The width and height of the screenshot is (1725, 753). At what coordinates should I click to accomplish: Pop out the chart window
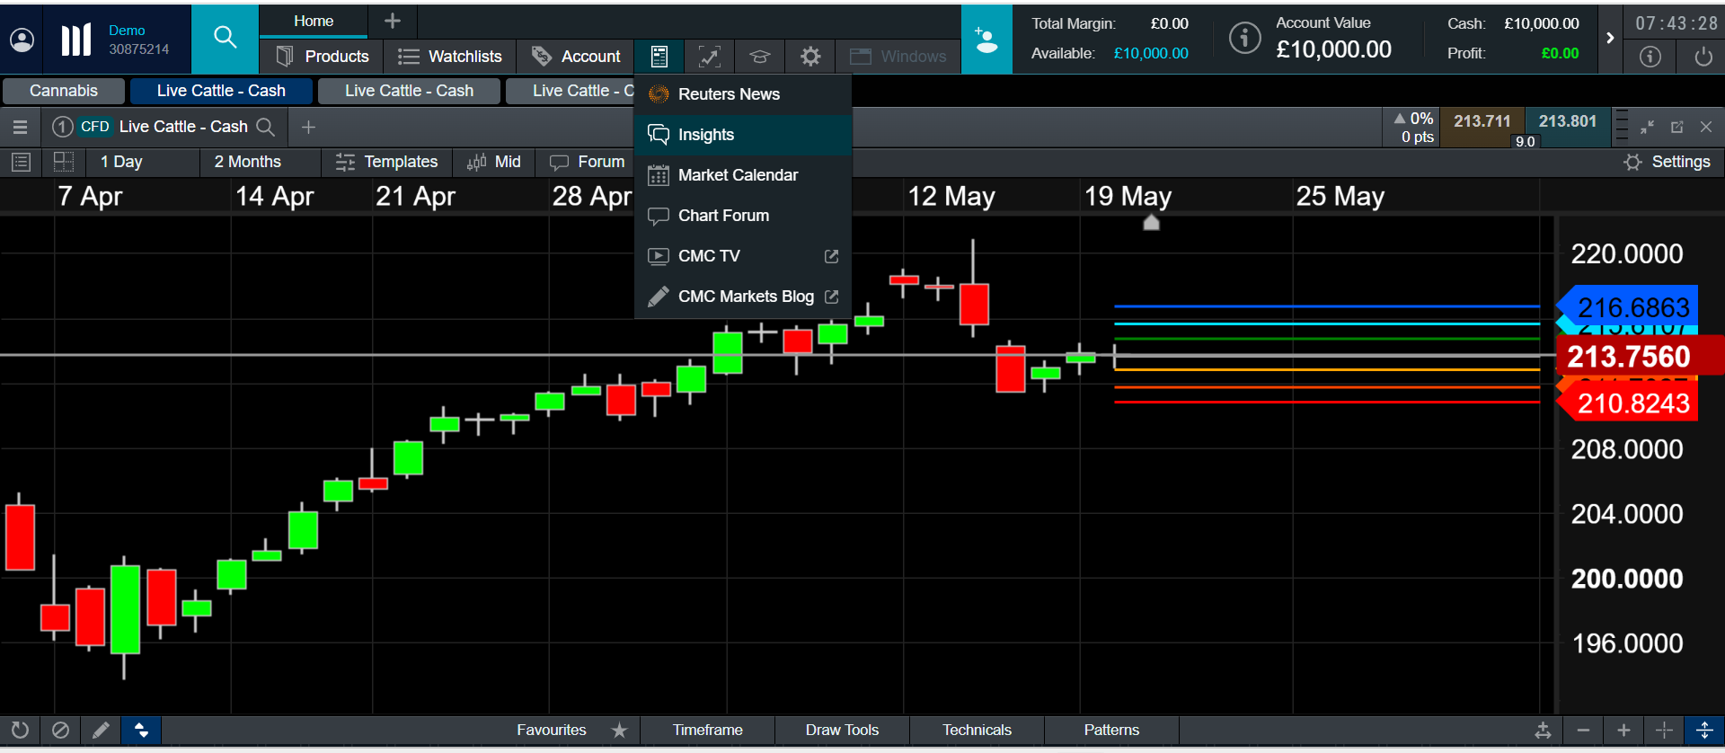coord(1676,128)
